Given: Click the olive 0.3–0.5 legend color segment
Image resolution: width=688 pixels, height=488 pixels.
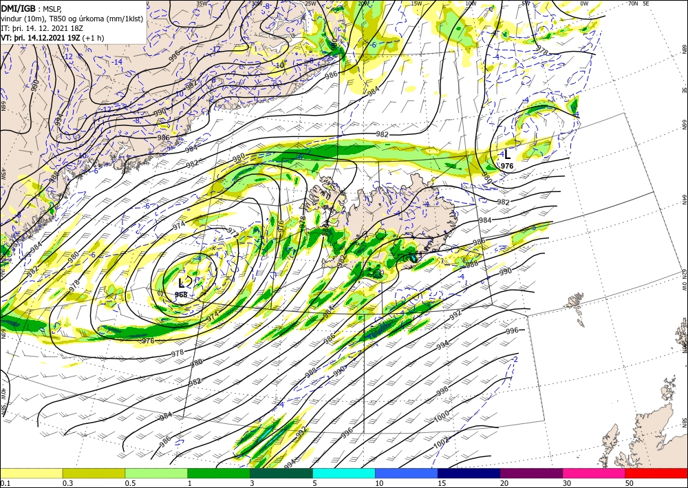Looking at the screenshot, I should (x=94, y=473).
